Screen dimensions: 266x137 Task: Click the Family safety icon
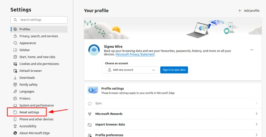15,84
